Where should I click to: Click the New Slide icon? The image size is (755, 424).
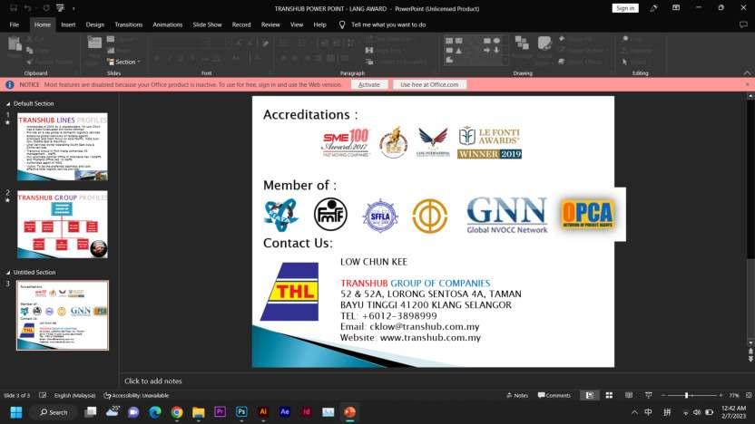tap(94, 43)
